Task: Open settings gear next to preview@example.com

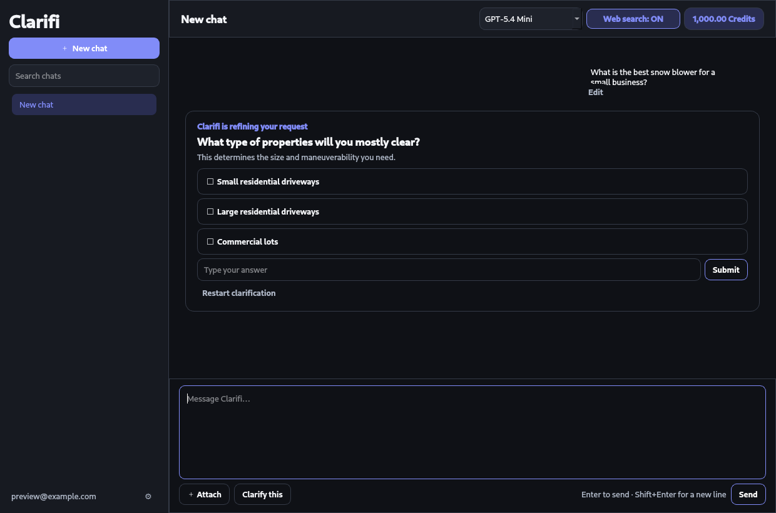Action: point(148,496)
